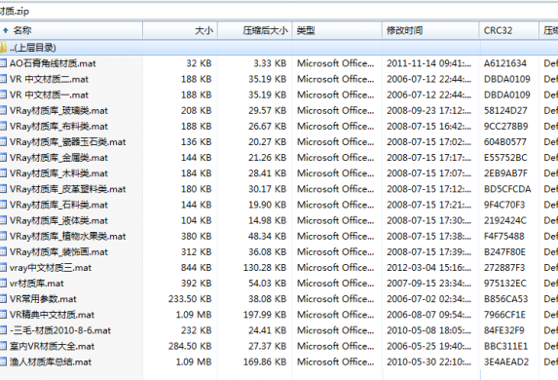Click the 844 KB size cell
The image size is (558, 380).
[x=196, y=267]
